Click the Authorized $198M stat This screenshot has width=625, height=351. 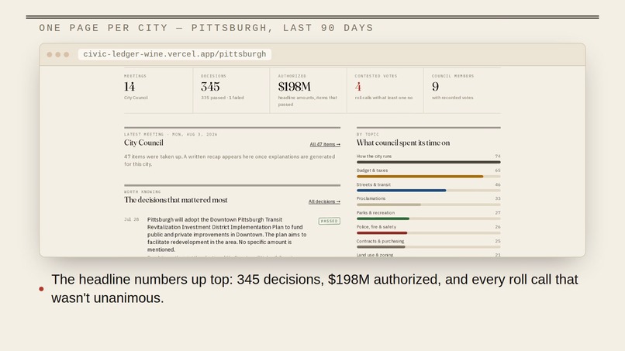(308, 91)
